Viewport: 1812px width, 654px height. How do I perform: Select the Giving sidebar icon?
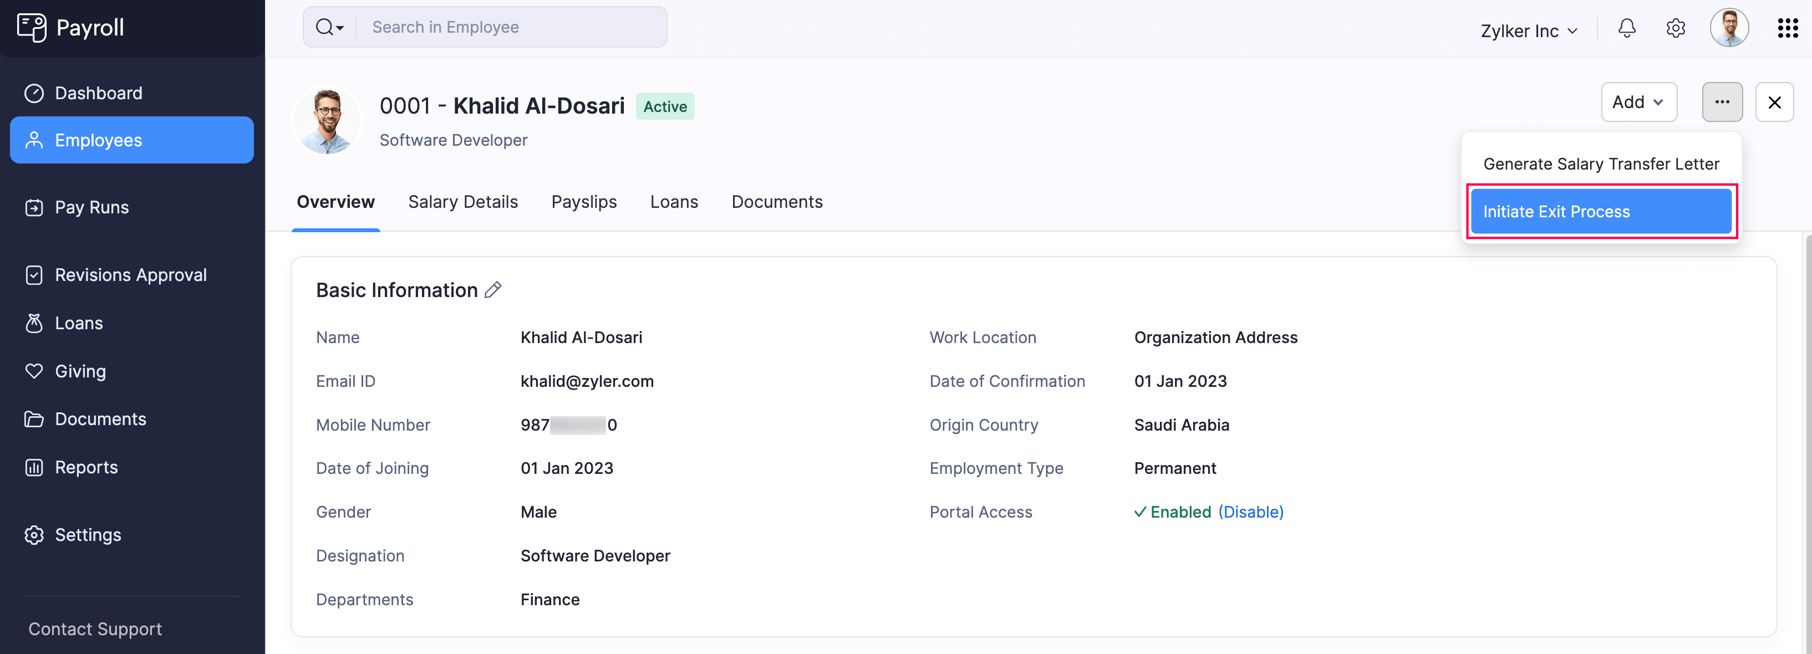click(x=34, y=371)
